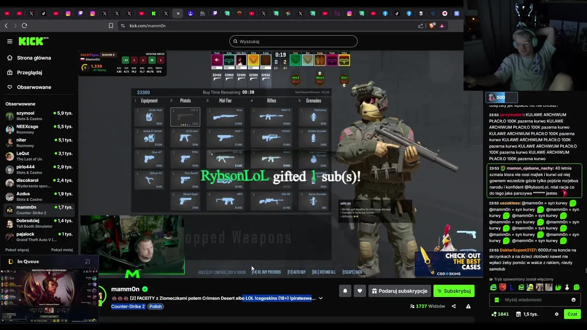This screenshot has width=587, height=330.
Task: Toggle the notification bell for mamm0n
Action: click(x=345, y=291)
